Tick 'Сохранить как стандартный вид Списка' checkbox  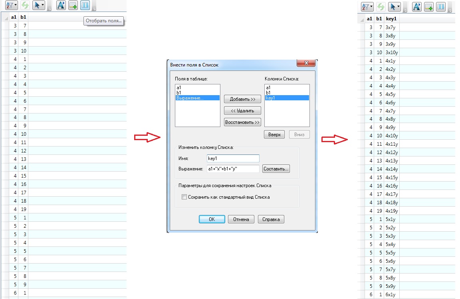pyautogui.click(x=184, y=197)
